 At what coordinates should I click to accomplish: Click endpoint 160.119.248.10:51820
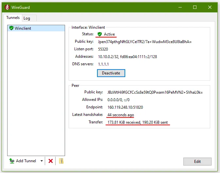click(x=125, y=107)
